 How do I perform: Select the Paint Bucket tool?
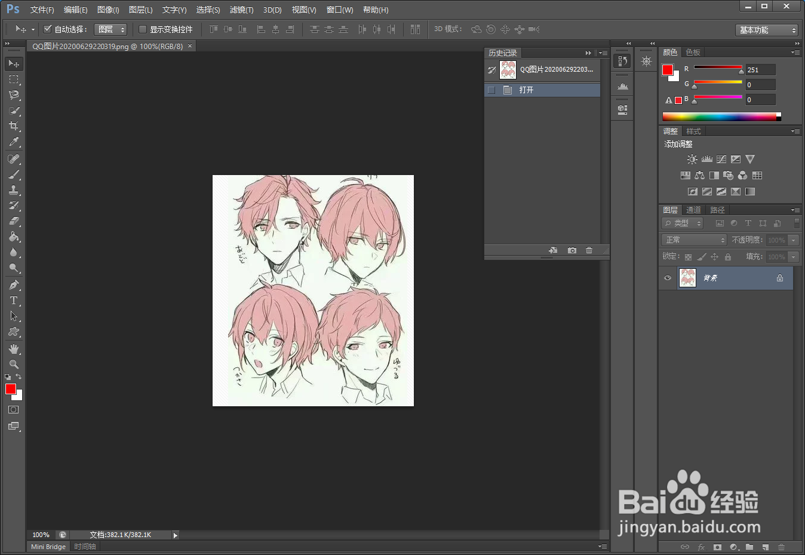click(14, 237)
